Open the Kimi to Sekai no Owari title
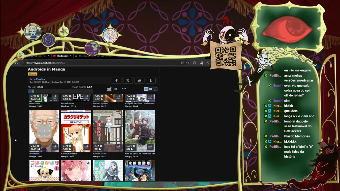340x191 pixels. pyautogui.click(x=140, y=154)
